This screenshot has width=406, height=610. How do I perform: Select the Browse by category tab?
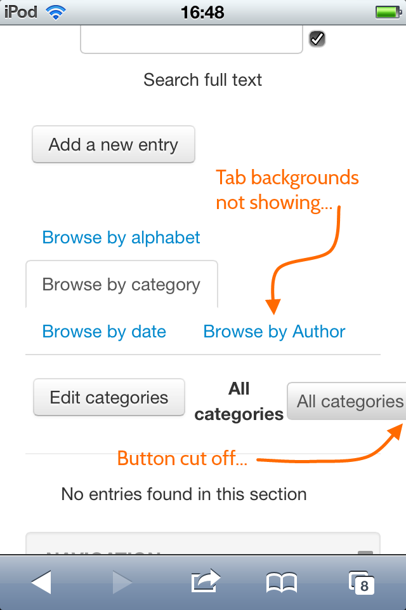click(122, 285)
